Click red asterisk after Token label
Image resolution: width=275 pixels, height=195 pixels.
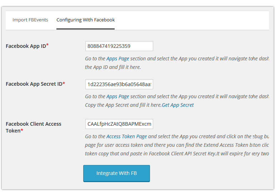pyautogui.click(x=22, y=130)
